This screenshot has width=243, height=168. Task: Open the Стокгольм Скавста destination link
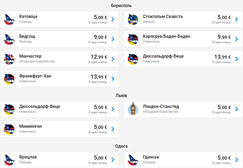[x=163, y=17]
